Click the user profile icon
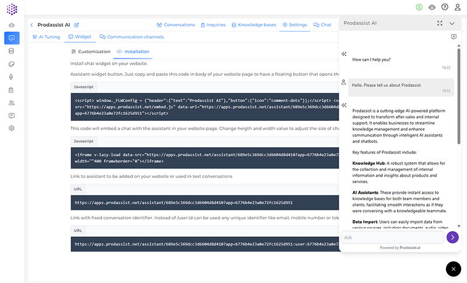467x283 pixels. (x=458, y=7)
